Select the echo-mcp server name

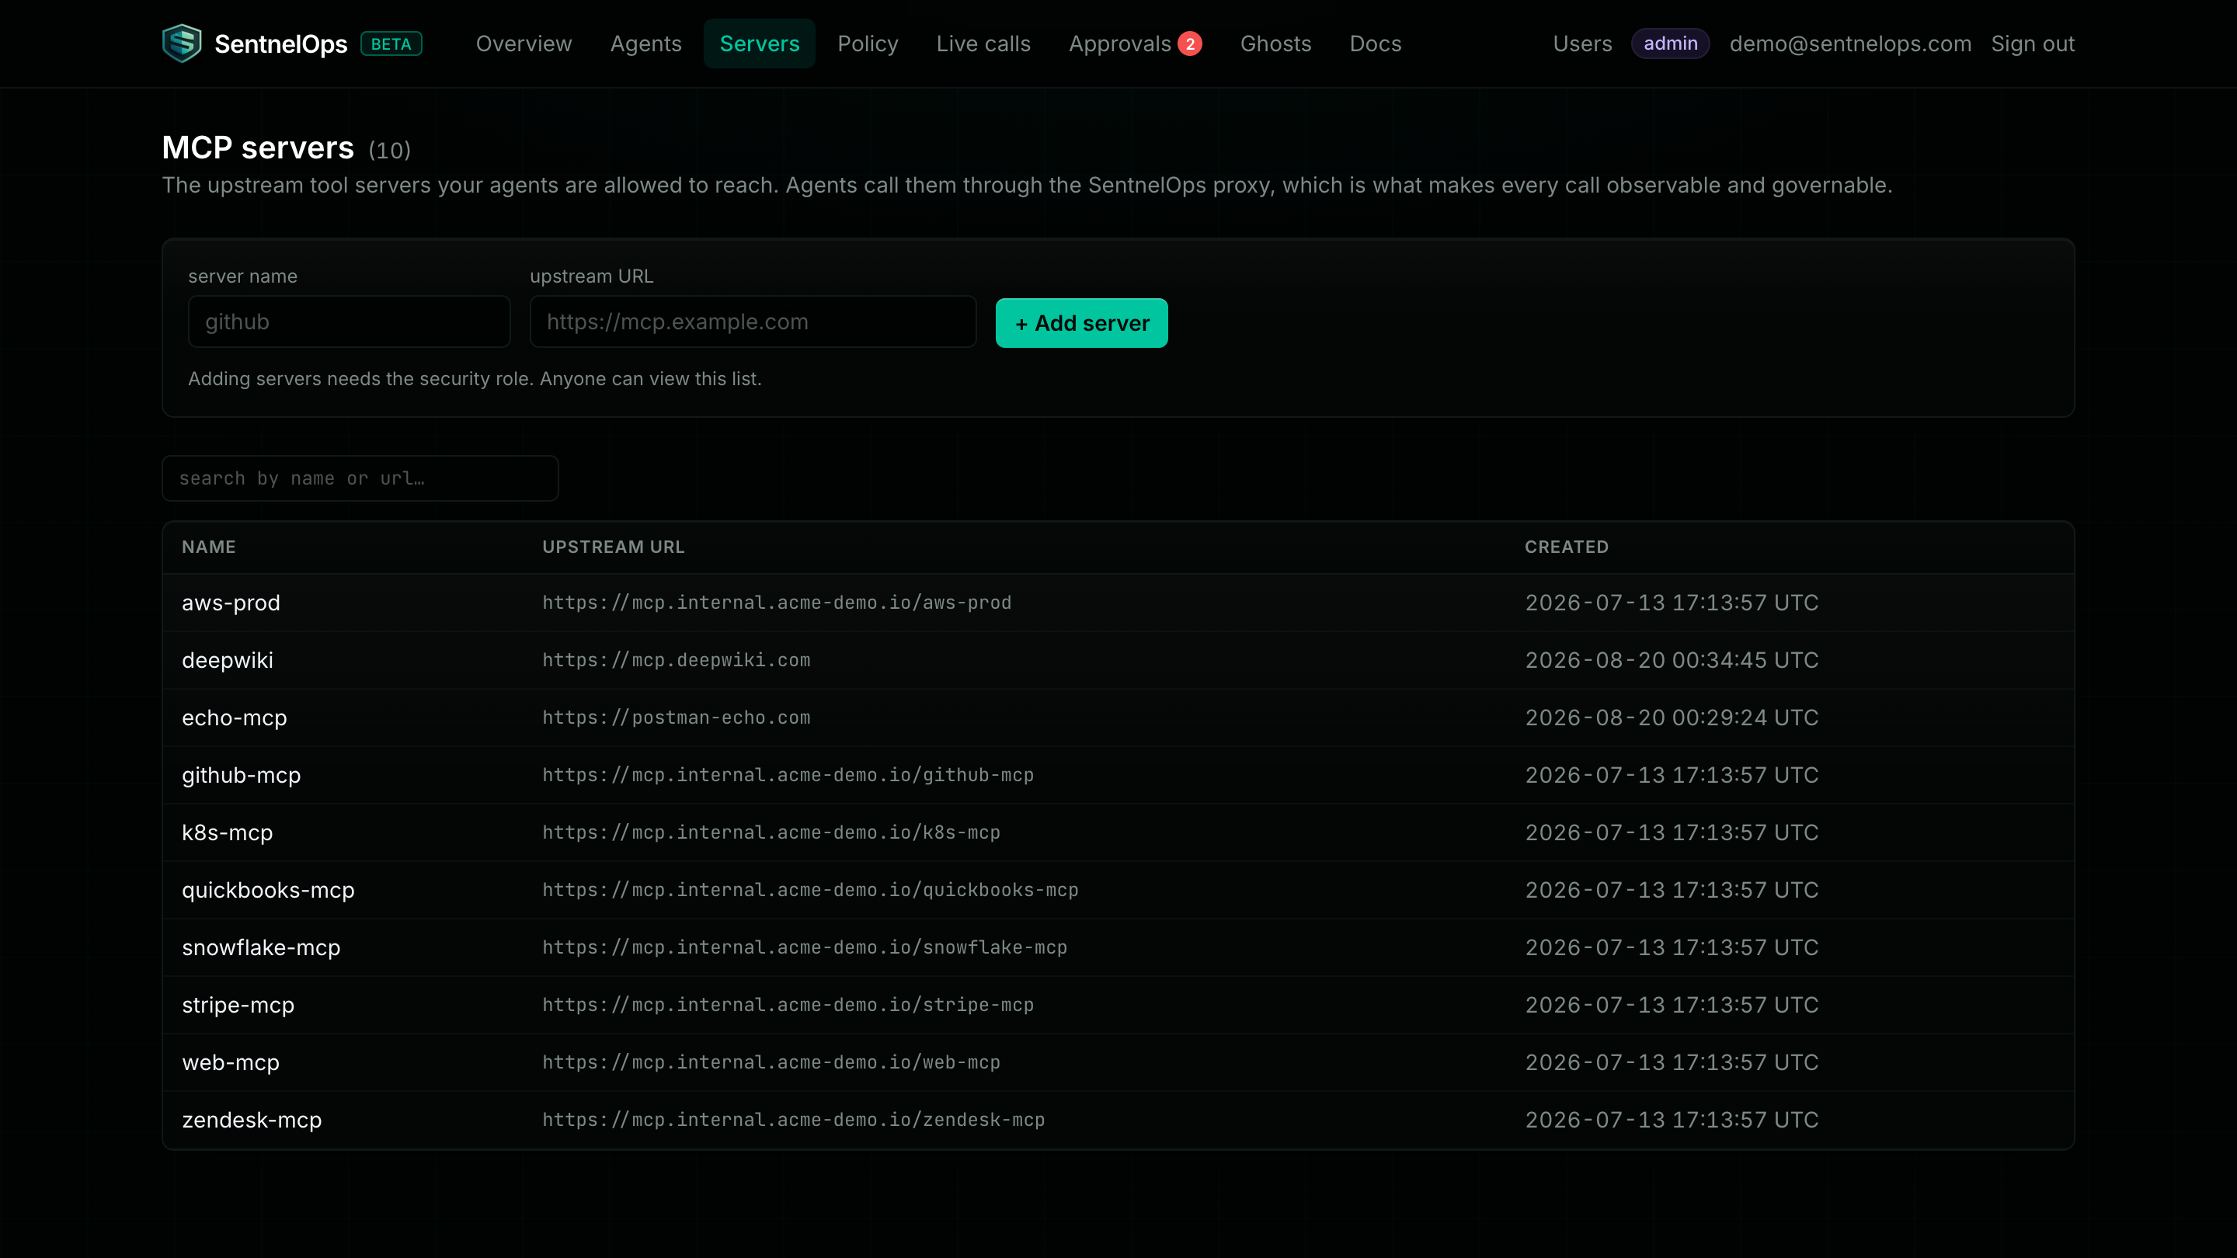234,718
